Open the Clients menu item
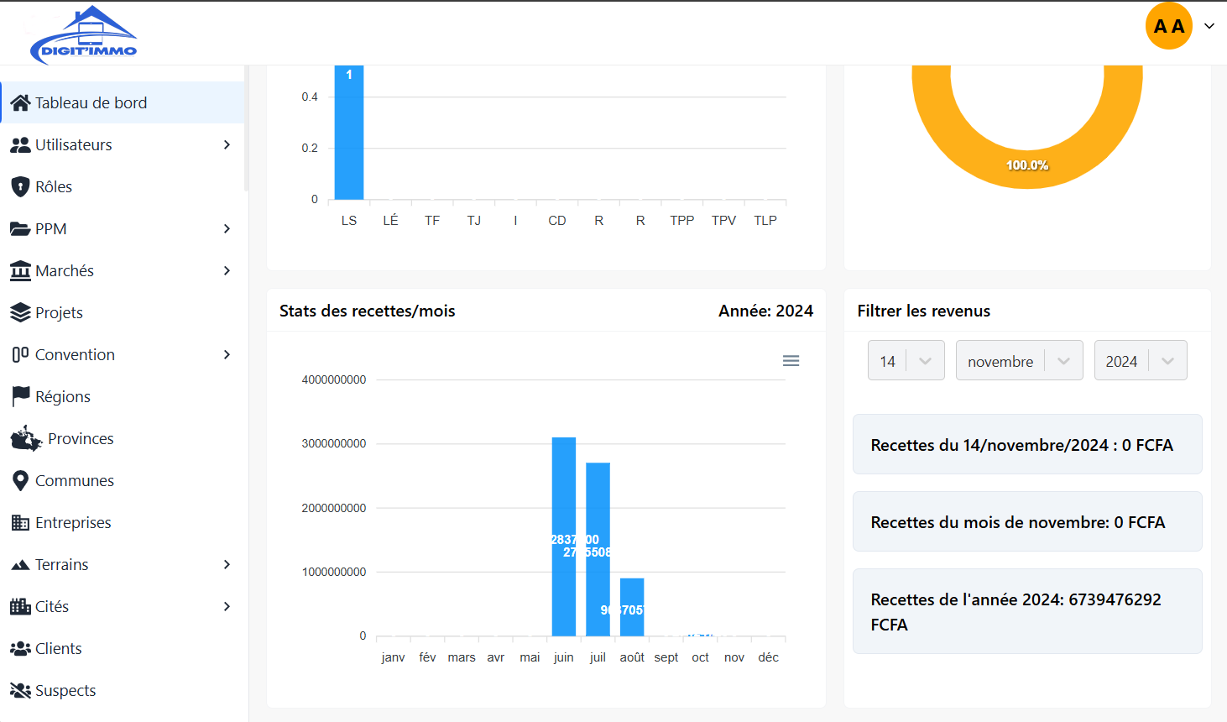The image size is (1227, 722). point(58,648)
